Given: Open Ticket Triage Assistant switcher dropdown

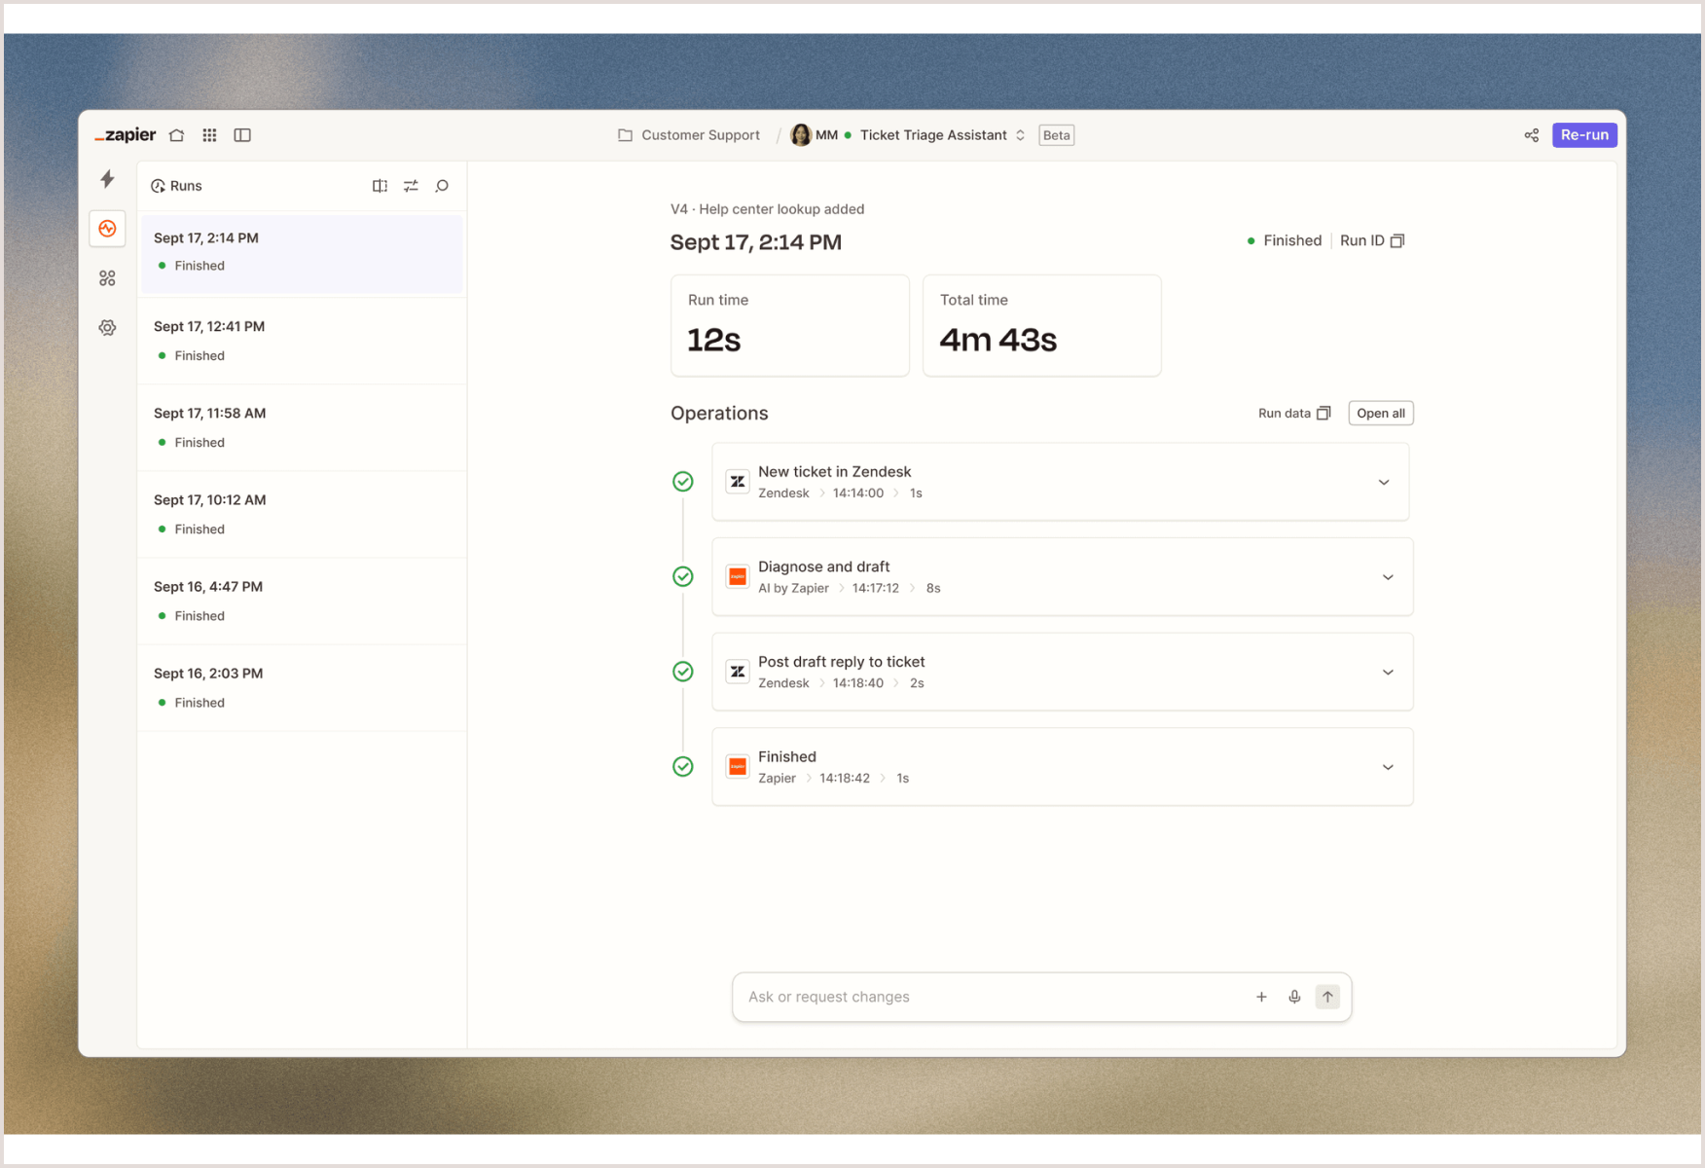Looking at the screenshot, I should pos(1020,135).
